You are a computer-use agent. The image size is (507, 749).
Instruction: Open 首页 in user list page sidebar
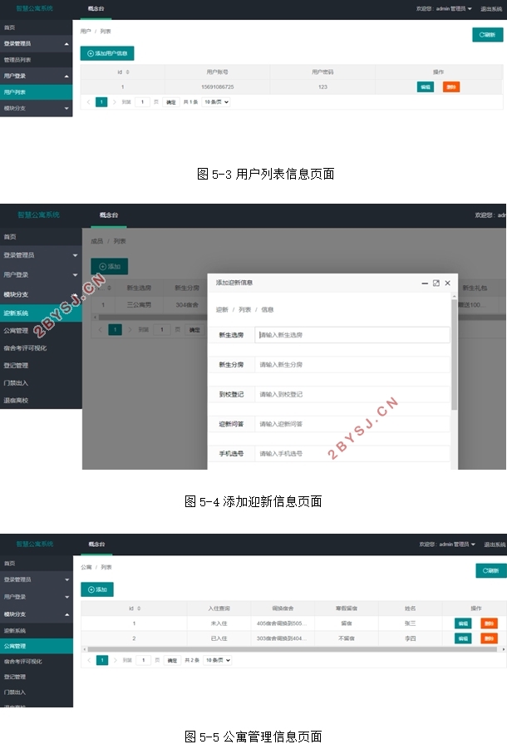(37, 27)
